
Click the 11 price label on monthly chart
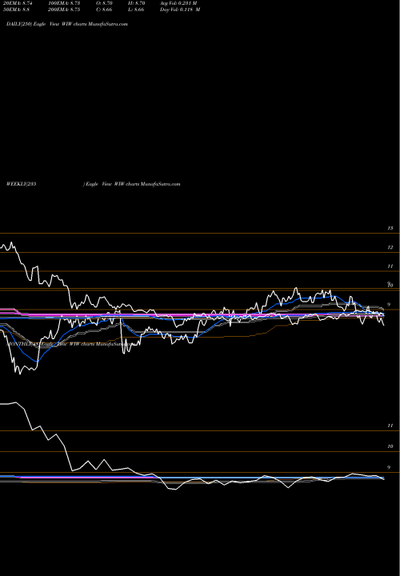click(390, 426)
